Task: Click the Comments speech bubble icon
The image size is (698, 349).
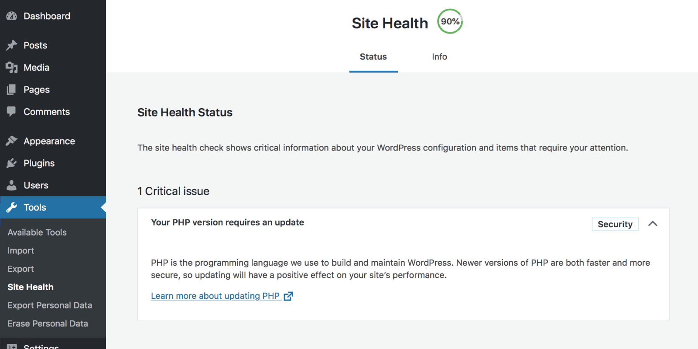Action: (x=12, y=112)
